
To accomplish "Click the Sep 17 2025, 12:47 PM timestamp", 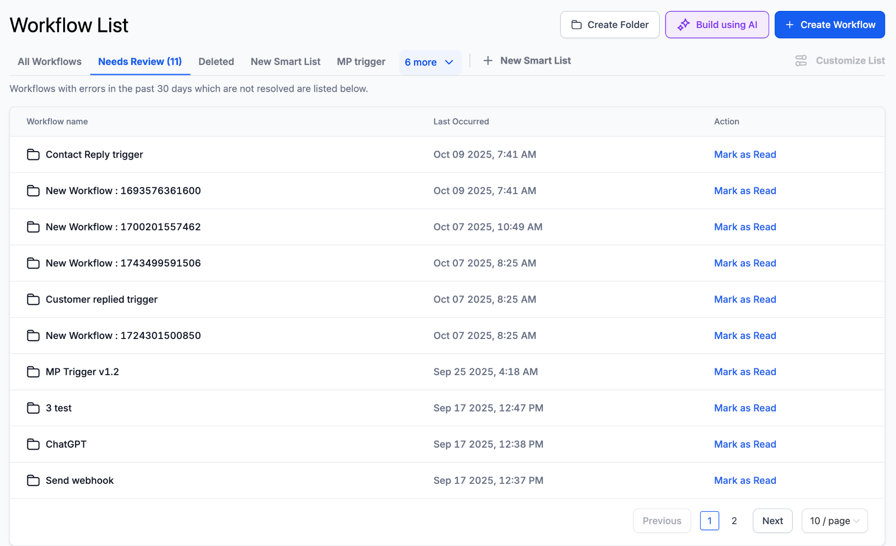I will point(488,408).
